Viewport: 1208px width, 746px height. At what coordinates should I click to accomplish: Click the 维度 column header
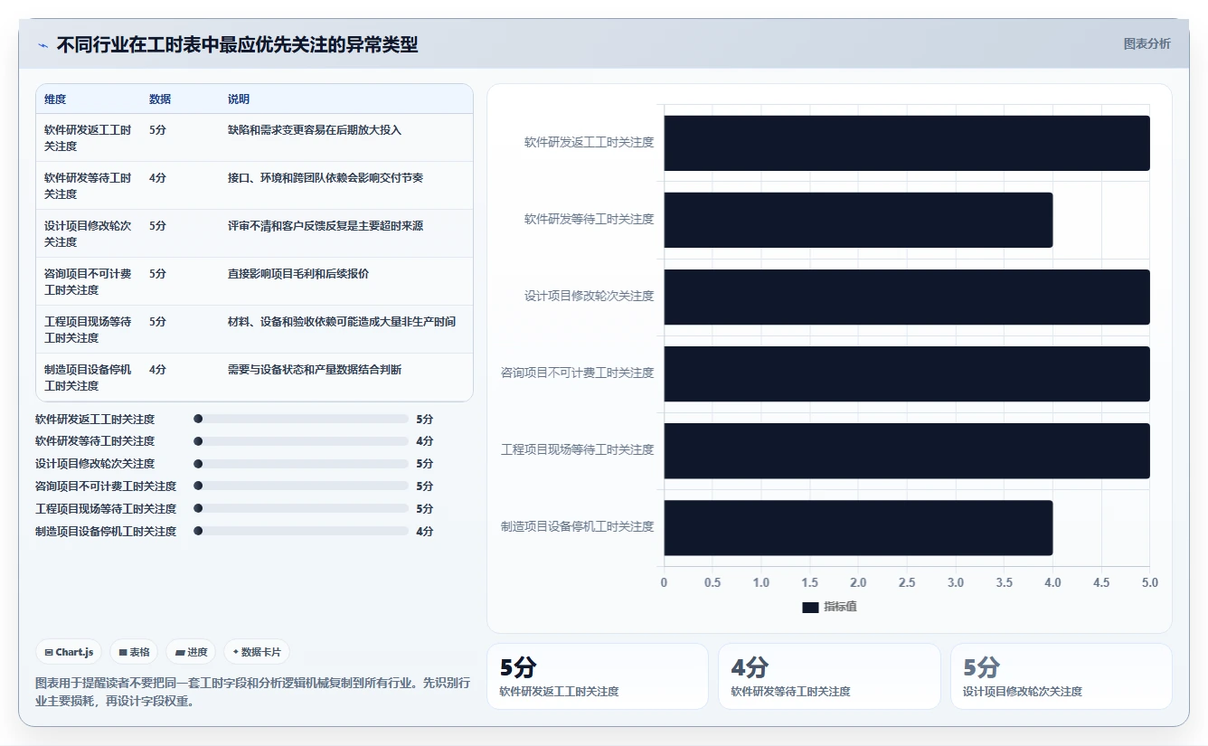(55, 99)
